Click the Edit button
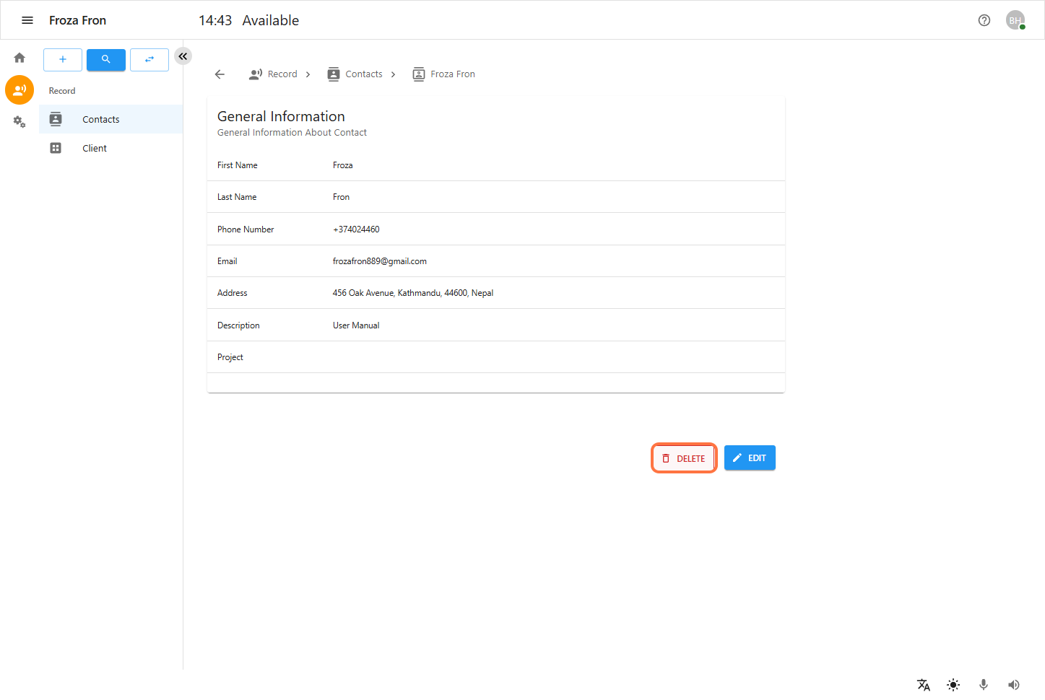1045x700 pixels. [x=750, y=458]
